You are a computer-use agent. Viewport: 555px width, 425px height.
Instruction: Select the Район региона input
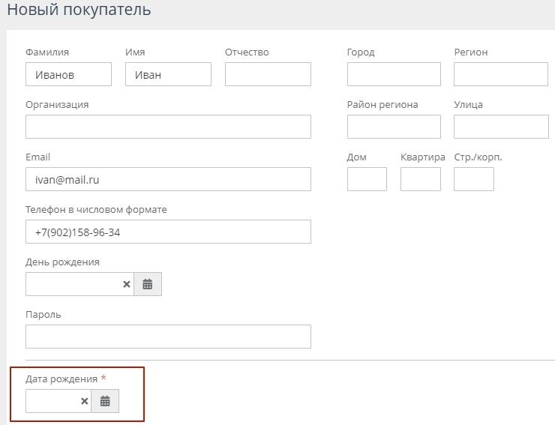[x=394, y=127]
